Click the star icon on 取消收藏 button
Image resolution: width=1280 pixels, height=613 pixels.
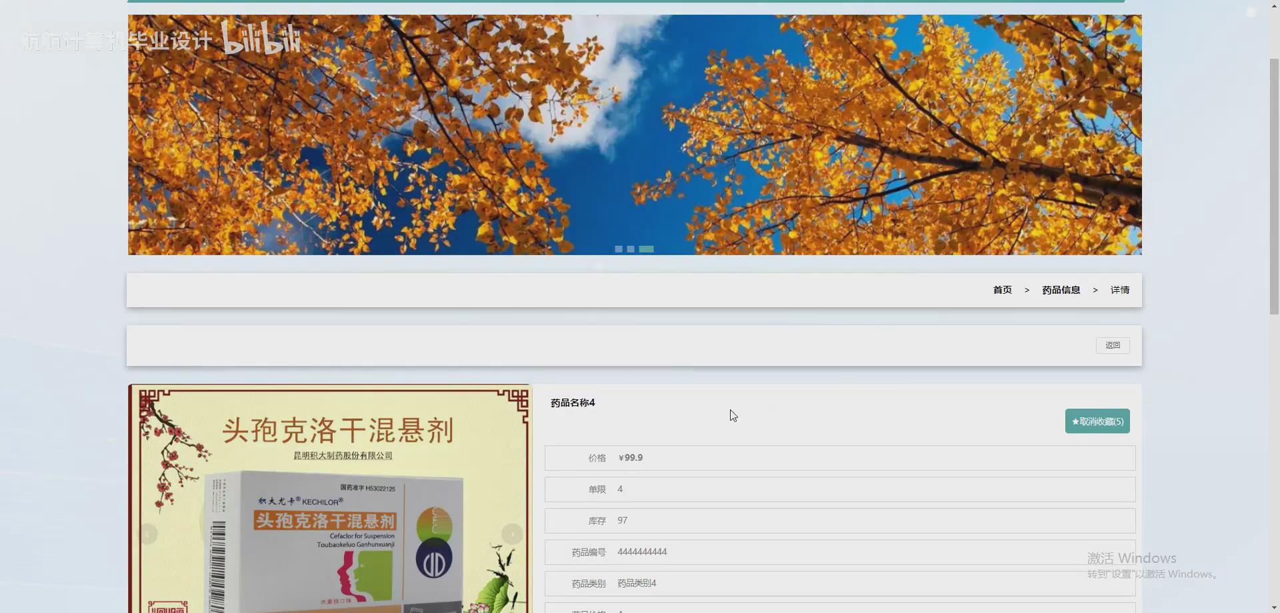[x=1075, y=420]
